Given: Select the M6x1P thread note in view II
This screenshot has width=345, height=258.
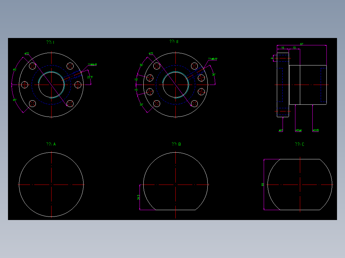Looking at the screenshot, I should pos(213,59).
